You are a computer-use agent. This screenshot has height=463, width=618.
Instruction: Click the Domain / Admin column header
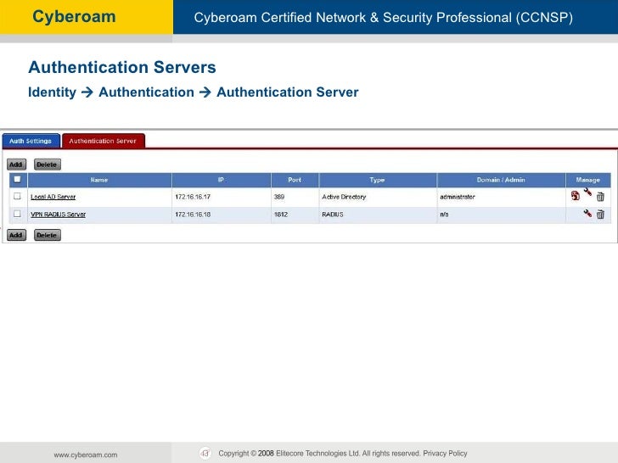pyautogui.click(x=501, y=180)
